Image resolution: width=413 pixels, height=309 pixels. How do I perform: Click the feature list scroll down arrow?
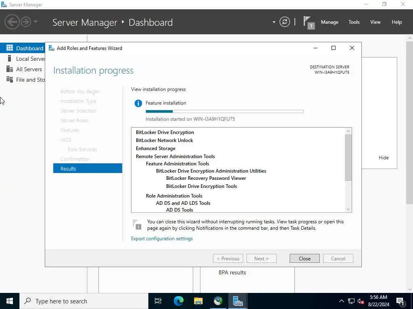tap(348, 209)
